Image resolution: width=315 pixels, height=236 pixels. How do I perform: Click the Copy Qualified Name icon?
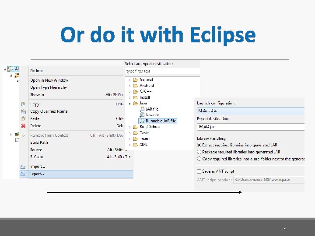click(x=23, y=111)
